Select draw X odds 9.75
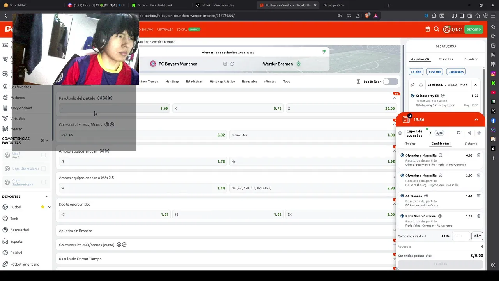 coord(228,108)
